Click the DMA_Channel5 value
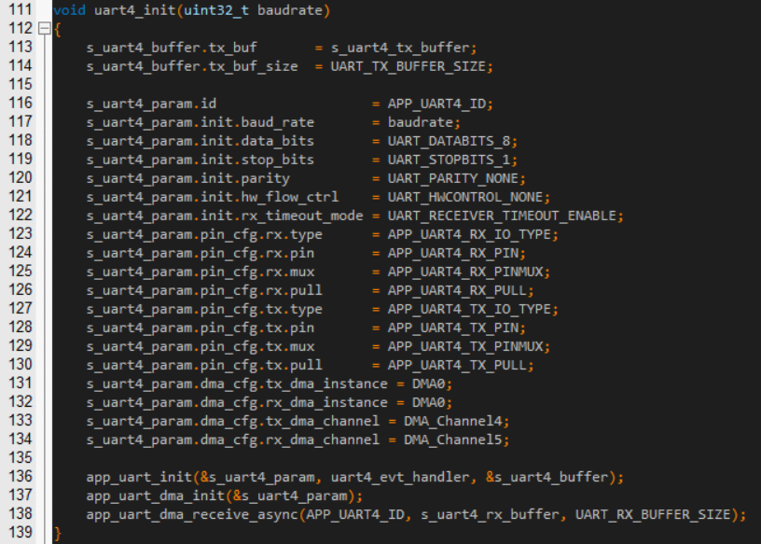The width and height of the screenshot is (761, 544). [456, 439]
